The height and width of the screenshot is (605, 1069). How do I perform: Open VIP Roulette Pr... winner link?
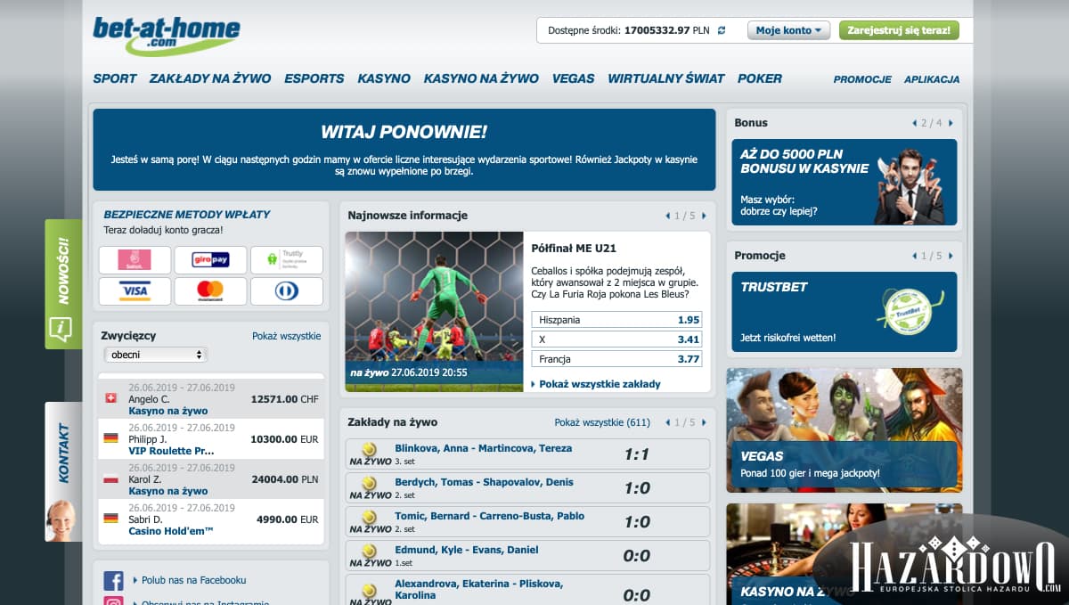[171, 451]
